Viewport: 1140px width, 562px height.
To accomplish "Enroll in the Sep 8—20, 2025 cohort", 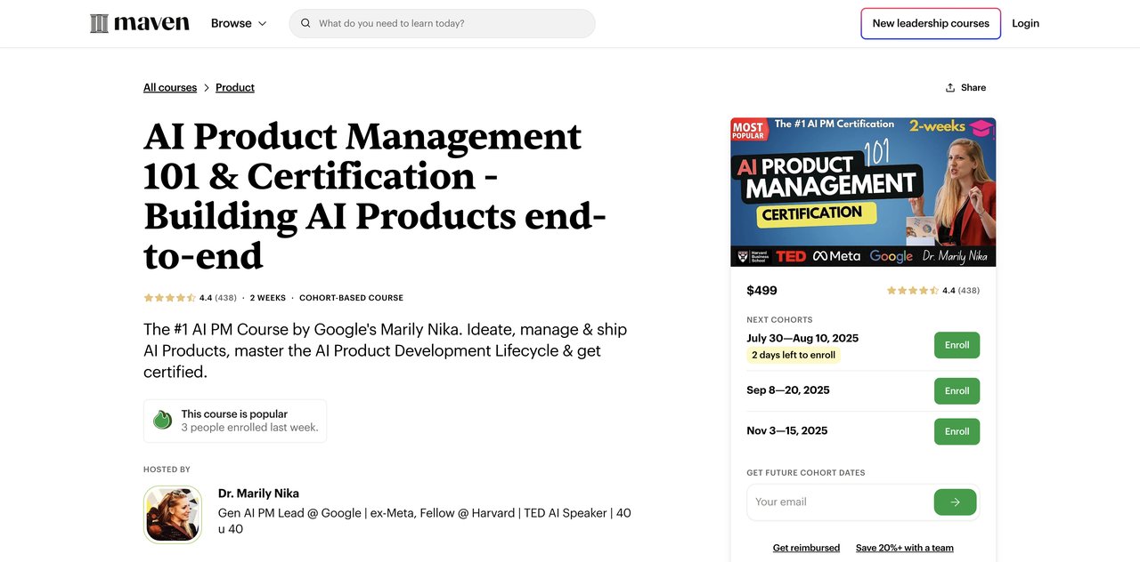I will point(957,390).
